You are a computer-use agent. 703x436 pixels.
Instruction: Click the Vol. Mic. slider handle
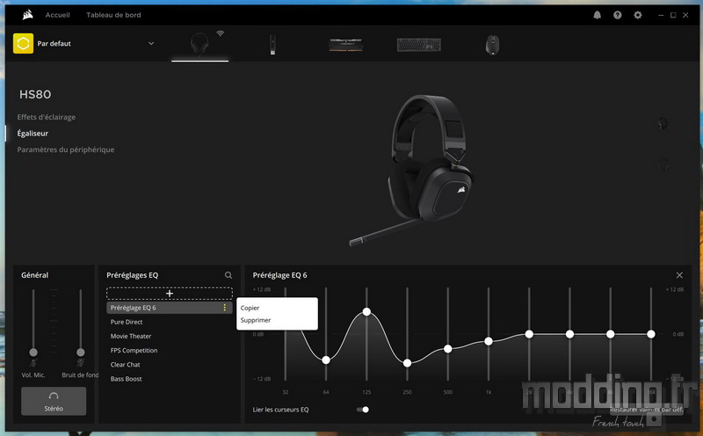[33, 352]
